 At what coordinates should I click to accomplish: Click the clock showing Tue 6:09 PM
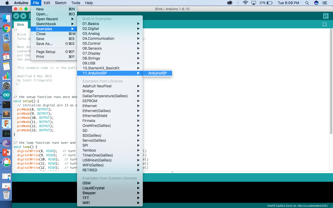click(289, 3)
